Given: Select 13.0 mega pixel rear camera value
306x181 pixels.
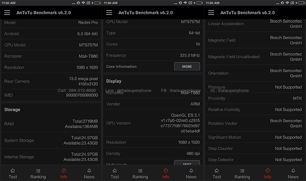Looking at the screenshot, I should (83, 79).
